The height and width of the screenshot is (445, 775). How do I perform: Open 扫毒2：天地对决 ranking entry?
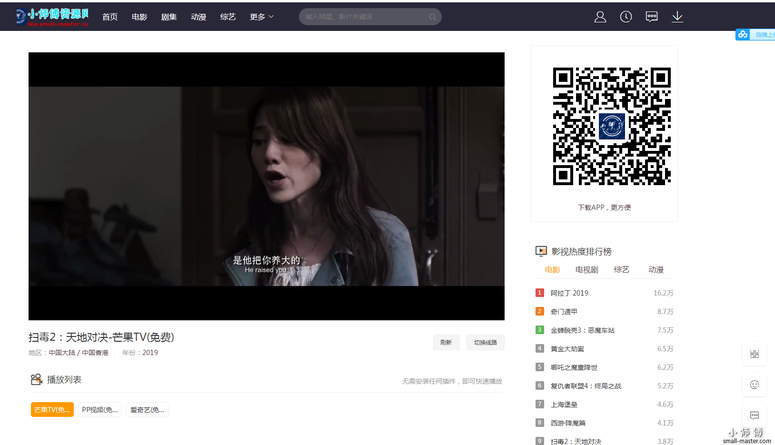click(x=576, y=442)
